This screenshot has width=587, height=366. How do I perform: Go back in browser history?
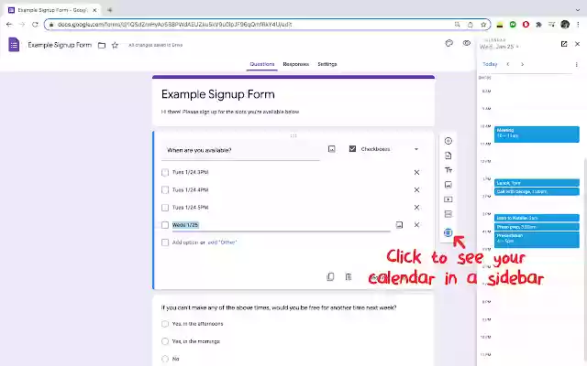[9, 25]
